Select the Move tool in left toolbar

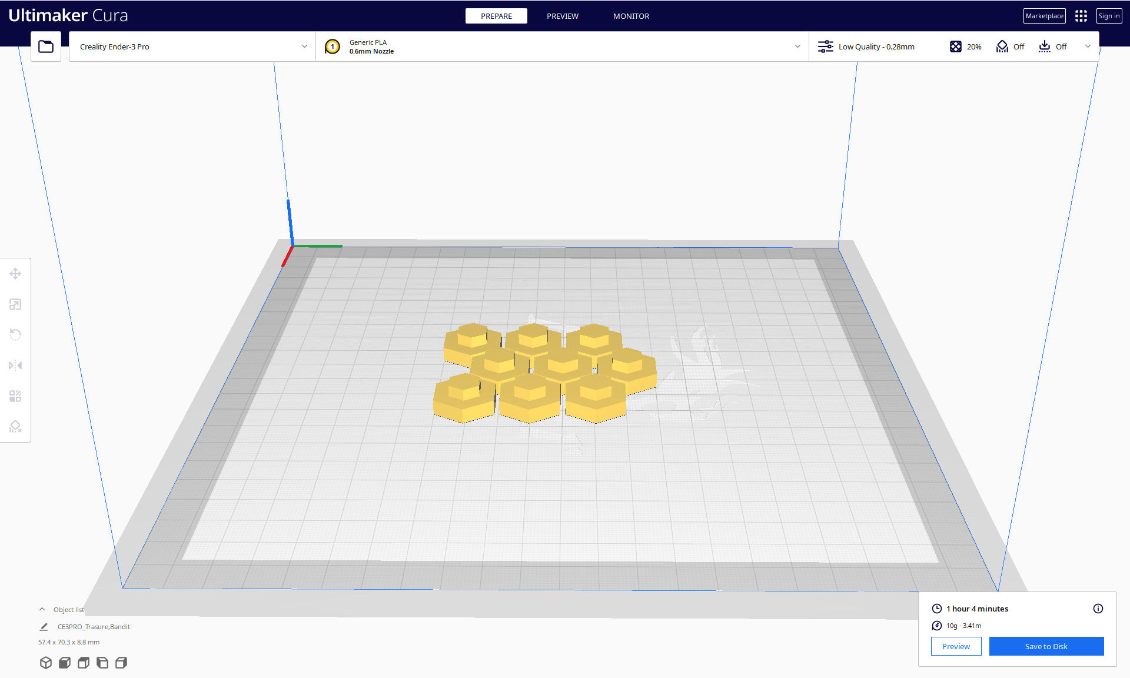tap(15, 274)
